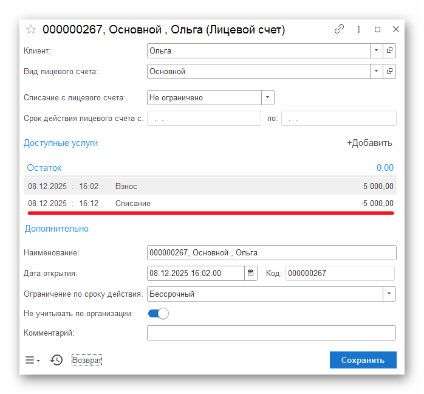Copy link to this account via chain icon
424x394 pixels.
pyautogui.click(x=339, y=29)
